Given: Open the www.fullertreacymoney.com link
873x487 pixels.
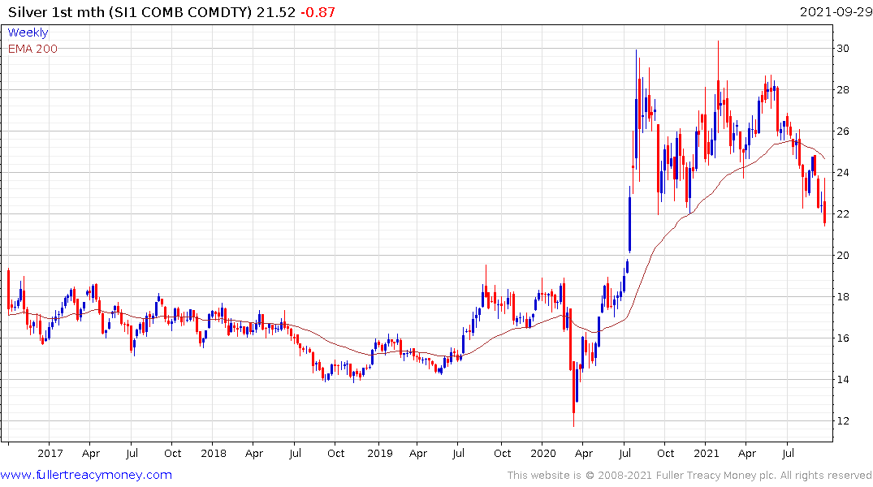Looking at the screenshot, I should 86,475.
